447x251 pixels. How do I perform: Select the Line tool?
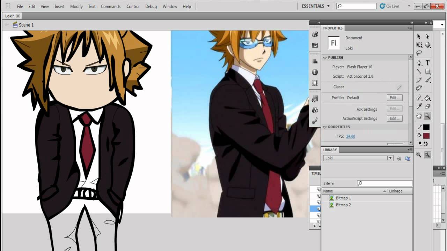point(419,71)
